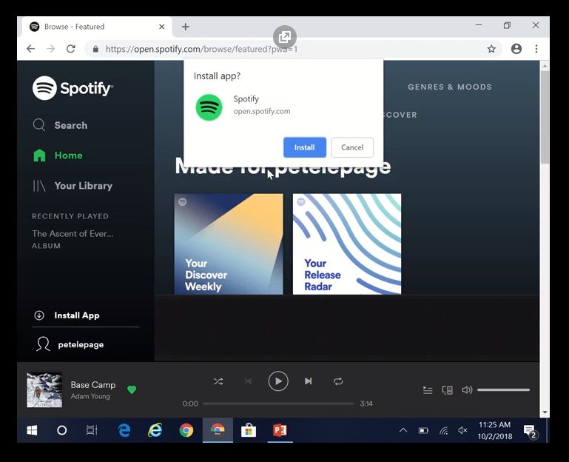Skip to the next track
Image resolution: width=569 pixels, height=462 pixels.
tap(308, 381)
